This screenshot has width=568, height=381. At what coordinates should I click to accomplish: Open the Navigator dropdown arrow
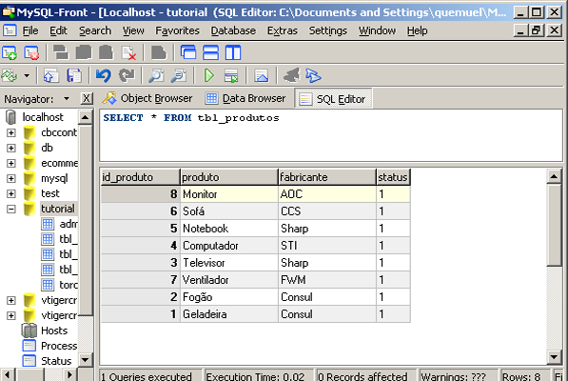(x=67, y=99)
